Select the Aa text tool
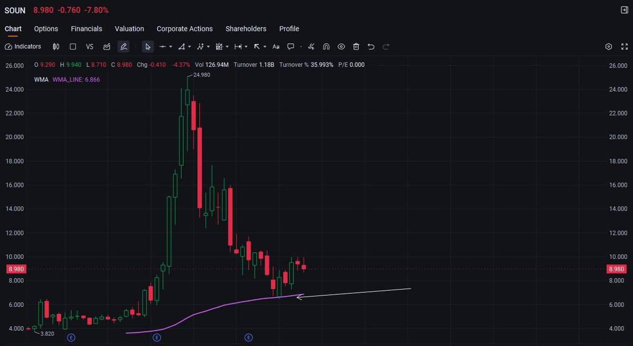The image size is (633, 346). (276, 46)
